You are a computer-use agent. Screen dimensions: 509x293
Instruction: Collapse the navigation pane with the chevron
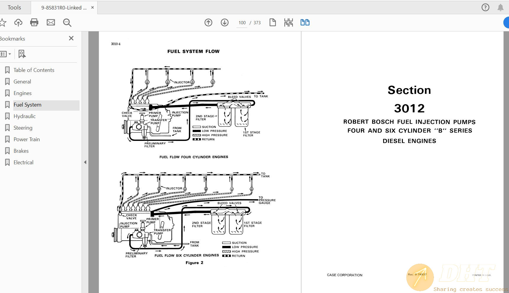point(85,162)
